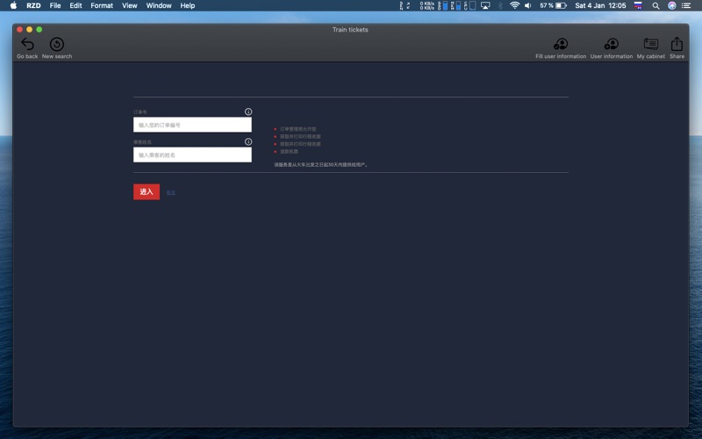Open the Window menu
This screenshot has width=702, height=439.
coord(159,5)
